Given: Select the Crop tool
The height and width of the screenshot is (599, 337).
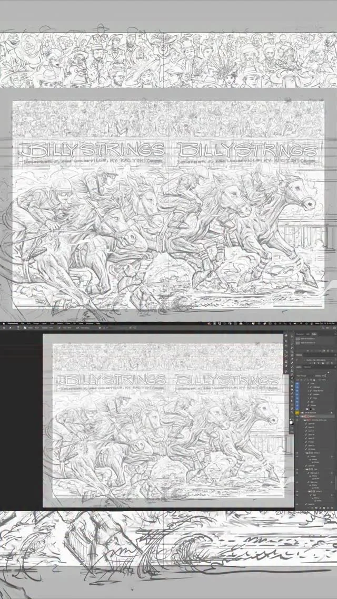Looking at the screenshot, I should pyautogui.click(x=292, y=352).
